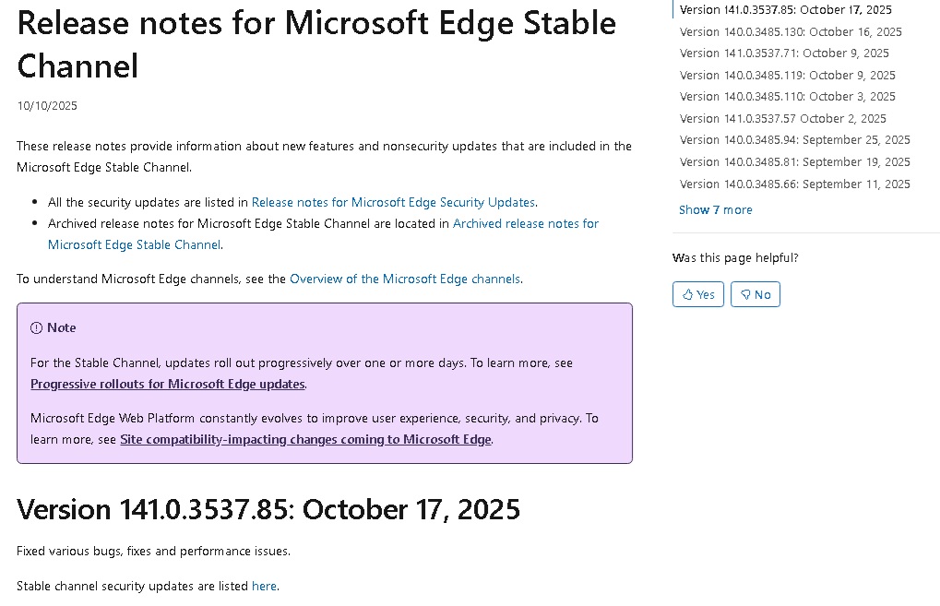Select Version 141.0.3537.71 October 9 entry
The image size is (940, 606).
(784, 53)
